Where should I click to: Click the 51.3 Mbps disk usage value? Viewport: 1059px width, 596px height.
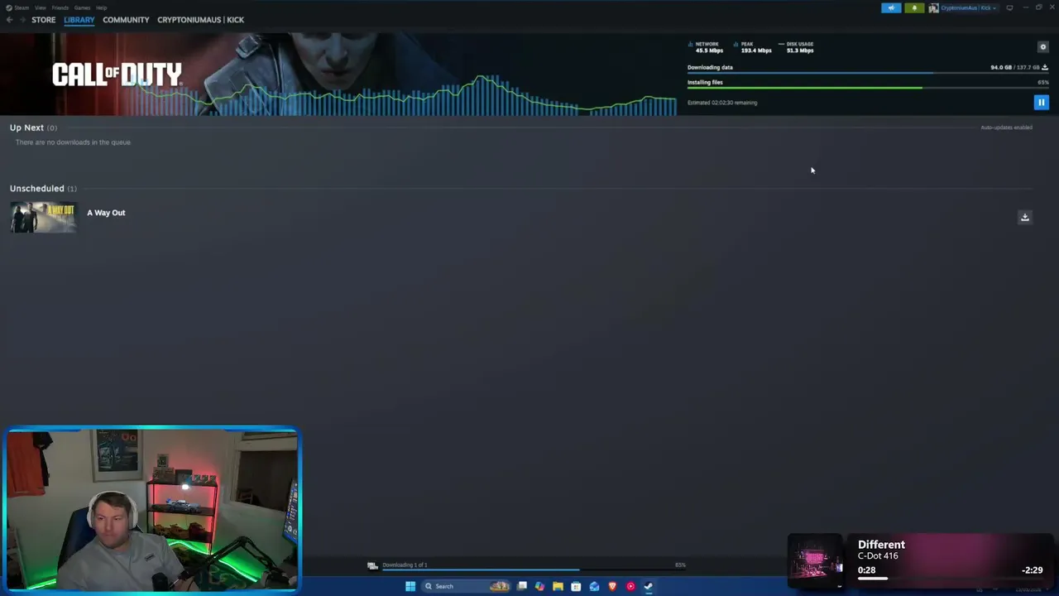(800, 50)
